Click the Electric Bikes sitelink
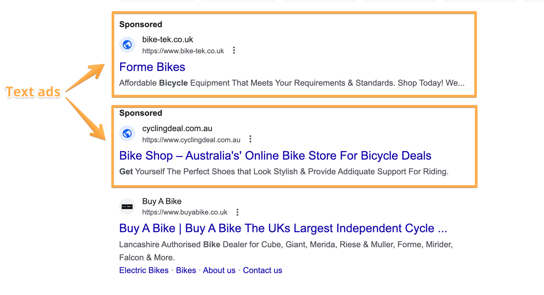The width and height of the screenshot is (544, 295). pos(143,270)
